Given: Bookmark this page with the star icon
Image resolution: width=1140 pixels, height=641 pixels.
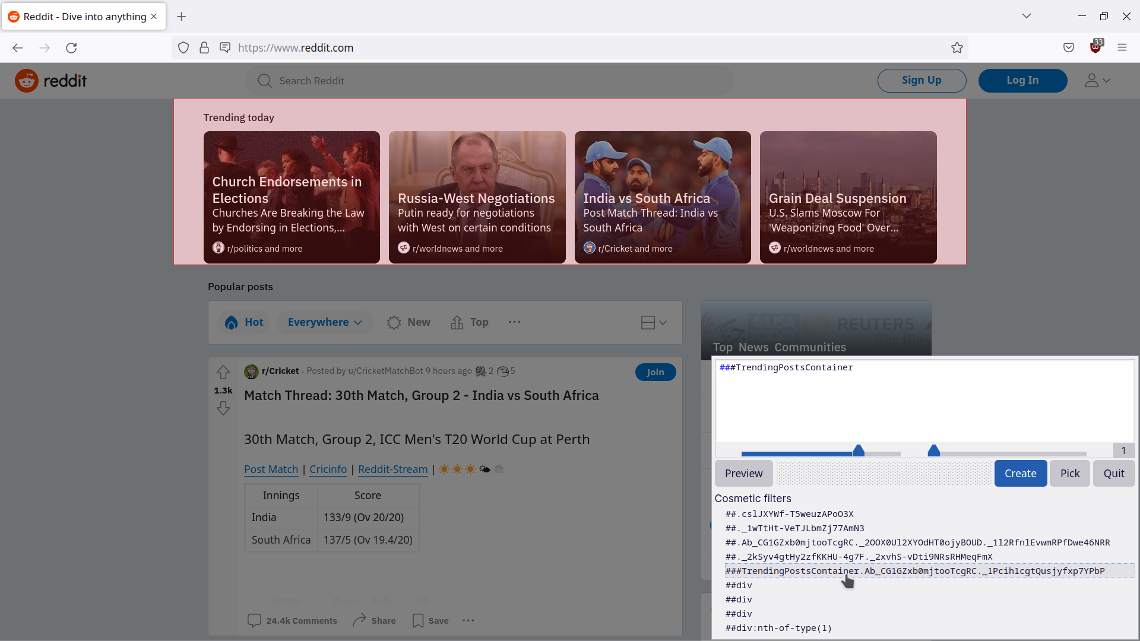Looking at the screenshot, I should 957,48.
